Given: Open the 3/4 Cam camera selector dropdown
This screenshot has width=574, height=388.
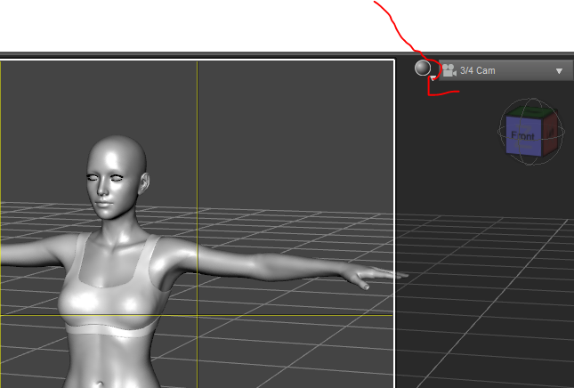Looking at the screenshot, I should (x=505, y=70).
